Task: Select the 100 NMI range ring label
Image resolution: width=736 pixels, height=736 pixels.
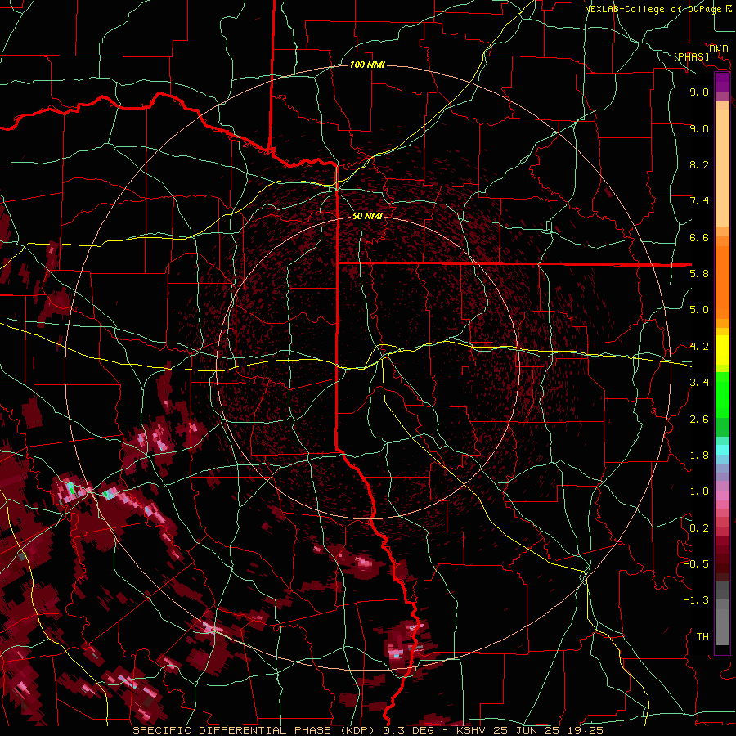Action: [367, 65]
